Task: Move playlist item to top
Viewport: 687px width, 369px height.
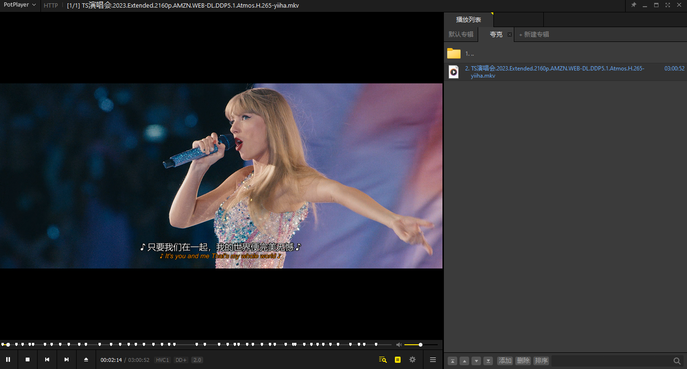Action: 452,361
